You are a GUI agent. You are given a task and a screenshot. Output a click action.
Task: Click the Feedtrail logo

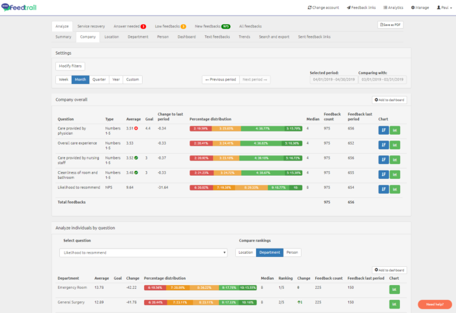[x=18, y=7]
